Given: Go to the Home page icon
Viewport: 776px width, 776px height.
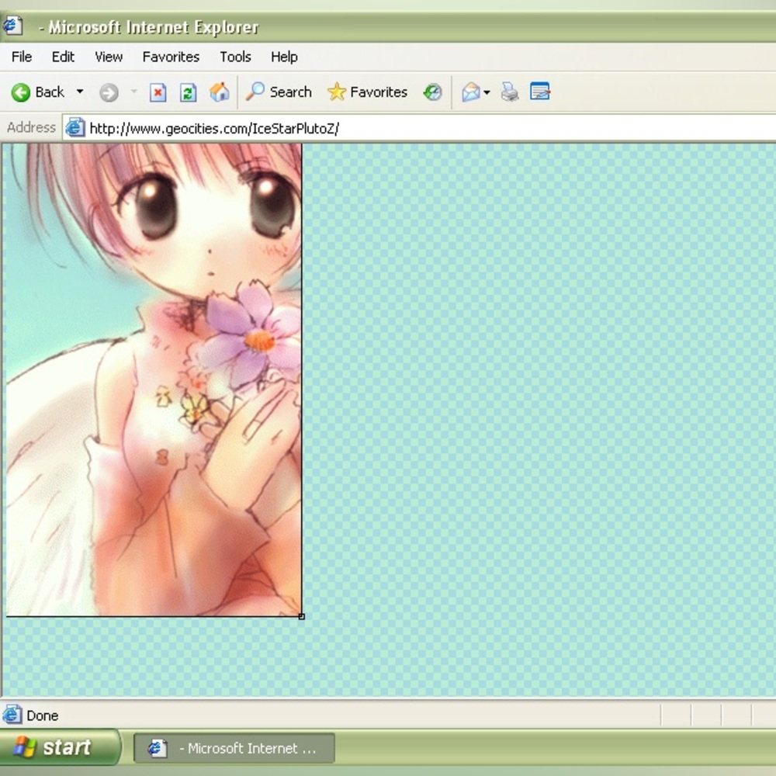Looking at the screenshot, I should pos(220,92).
